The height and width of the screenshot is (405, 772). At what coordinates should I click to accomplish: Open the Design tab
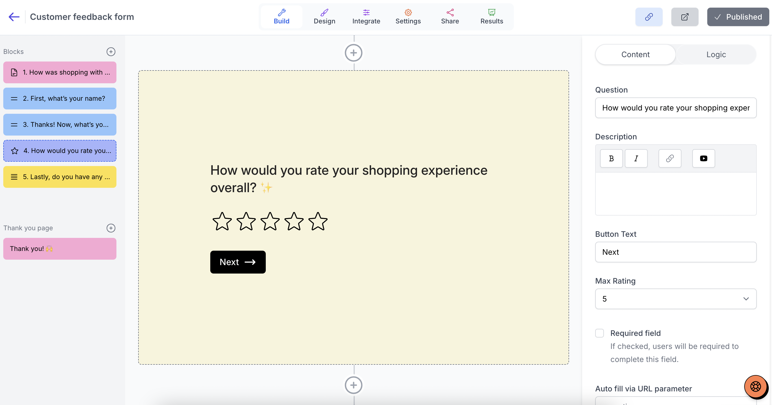coord(325,17)
